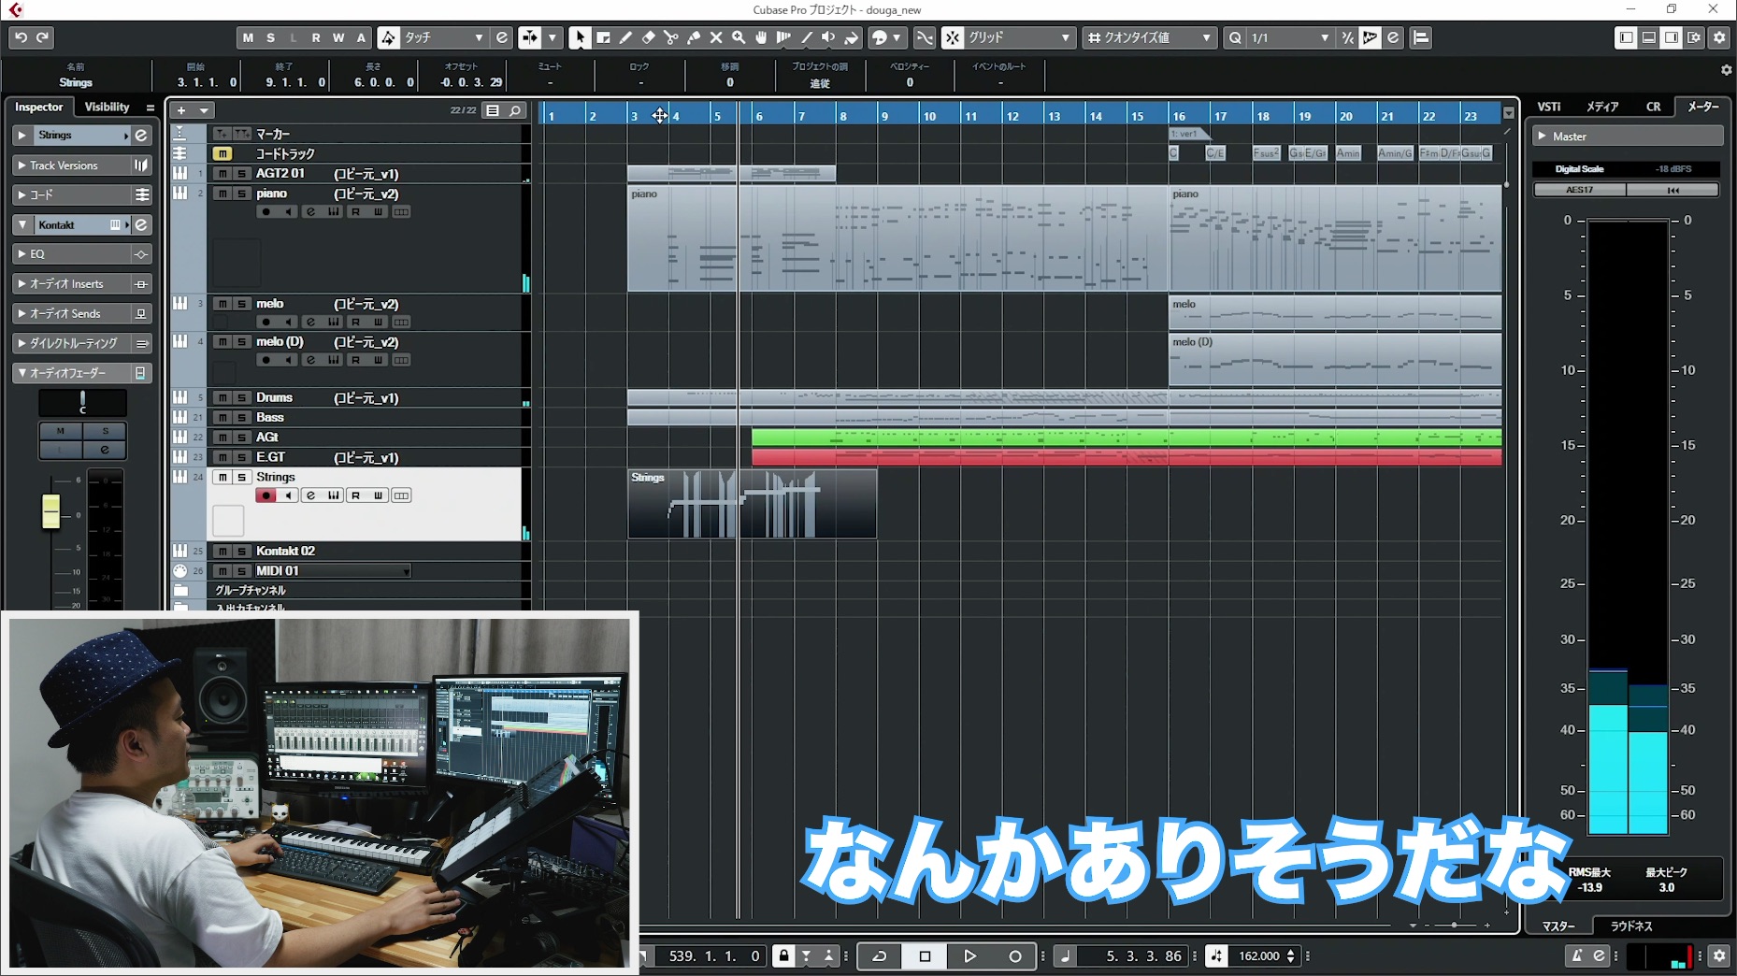Select the Glue tool

[693, 37]
